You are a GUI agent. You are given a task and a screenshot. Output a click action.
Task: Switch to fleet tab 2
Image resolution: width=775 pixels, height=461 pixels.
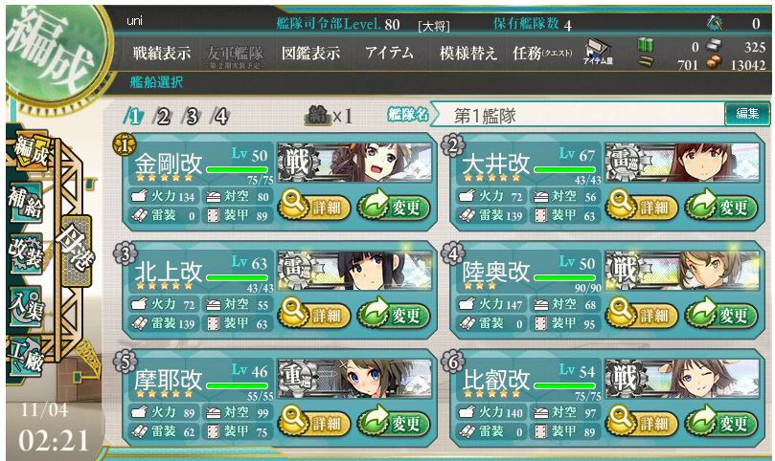coord(163,117)
